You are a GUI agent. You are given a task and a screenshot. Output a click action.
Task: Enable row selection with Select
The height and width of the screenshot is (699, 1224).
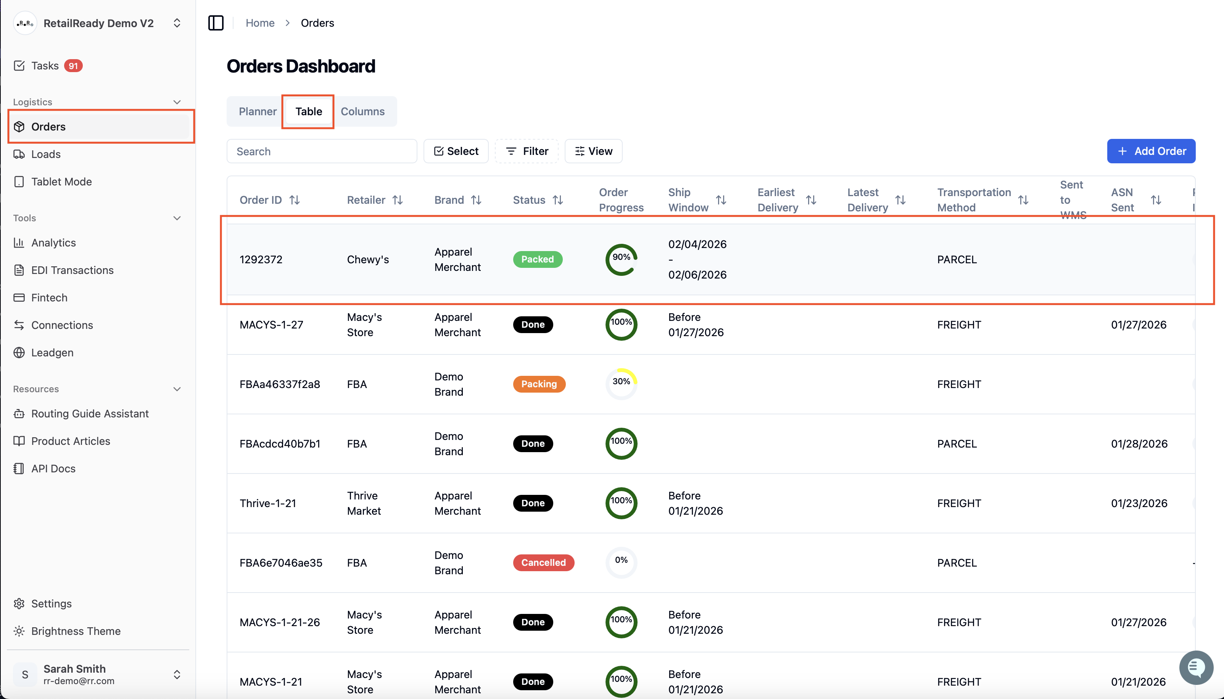[x=456, y=151]
